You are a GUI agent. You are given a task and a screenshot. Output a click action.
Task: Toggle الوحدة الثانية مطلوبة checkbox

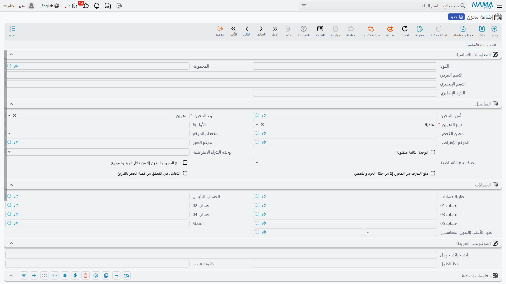pos(433,152)
